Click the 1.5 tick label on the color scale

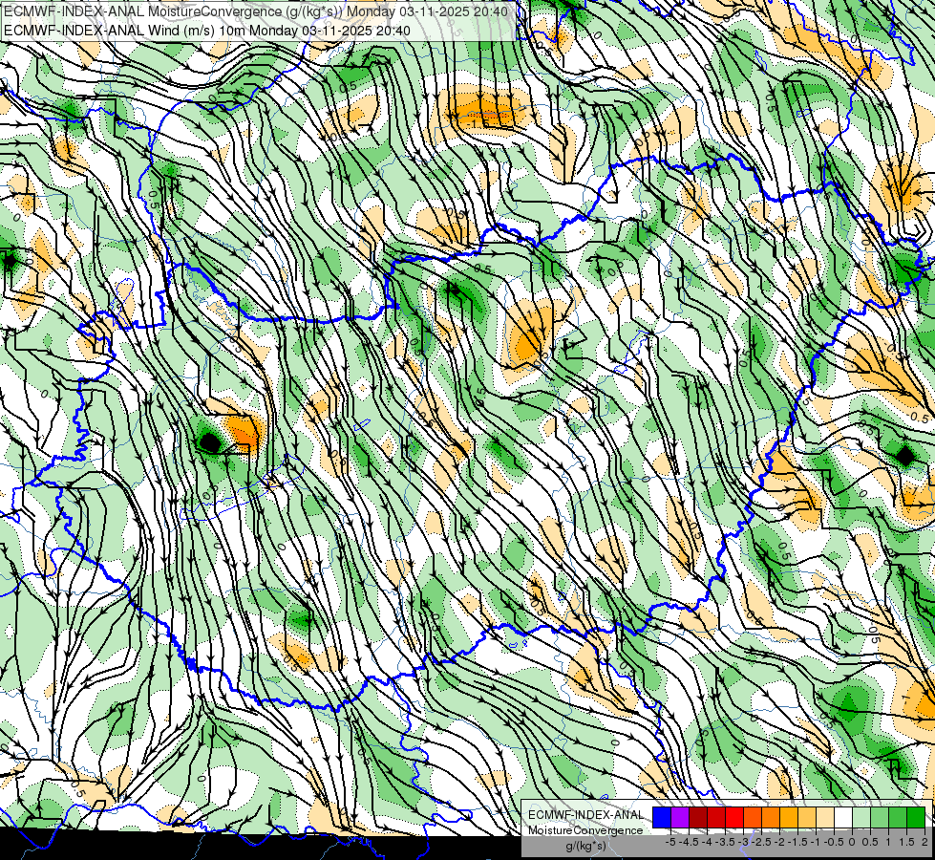click(x=905, y=842)
